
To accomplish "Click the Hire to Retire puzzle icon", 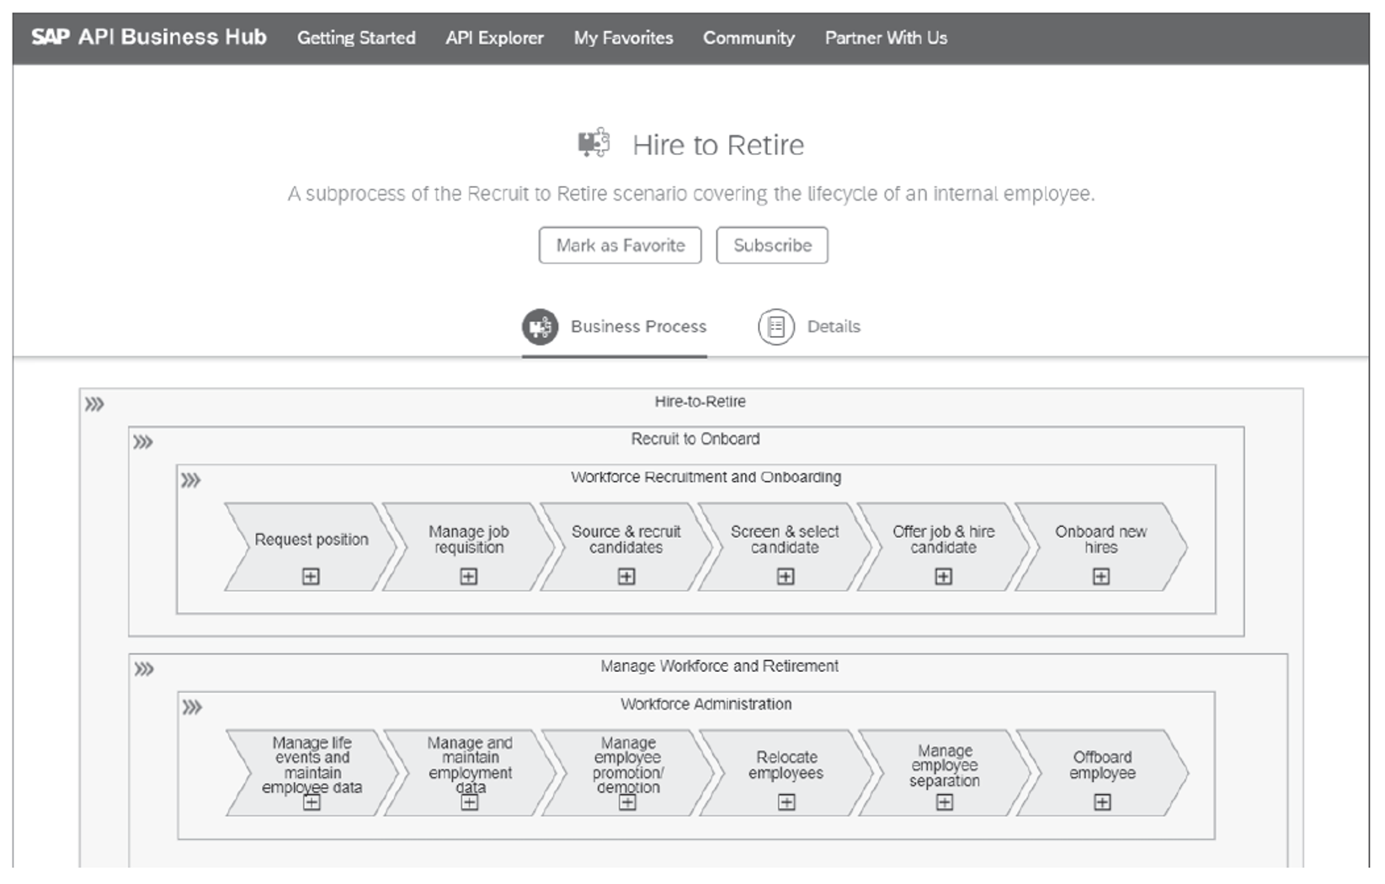I will tap(594, 143).
